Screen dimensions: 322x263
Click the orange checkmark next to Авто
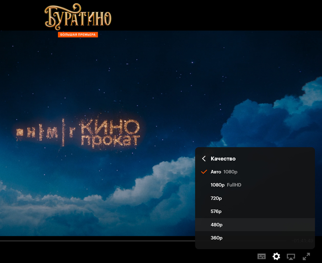click(204, 172)
